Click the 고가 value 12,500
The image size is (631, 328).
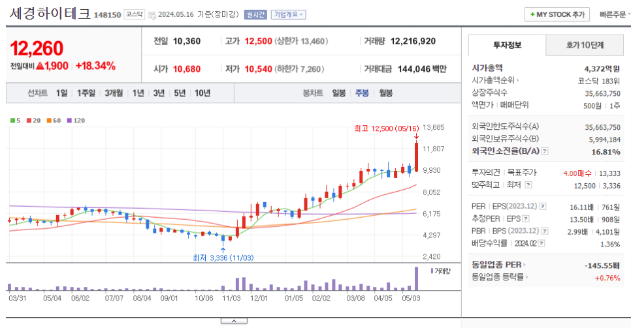[x=259, y=41]
